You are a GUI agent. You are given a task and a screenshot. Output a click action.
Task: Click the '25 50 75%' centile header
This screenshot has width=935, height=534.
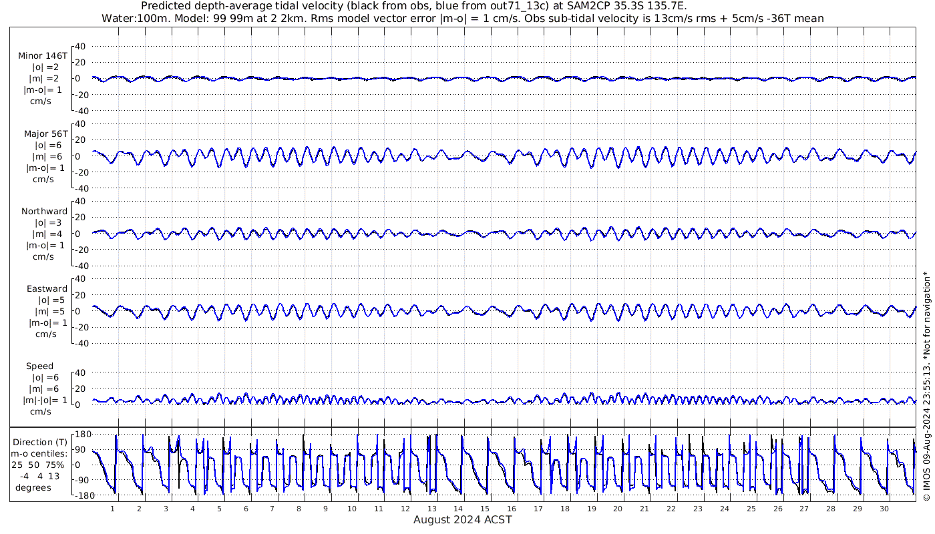[x=39, y=465]
